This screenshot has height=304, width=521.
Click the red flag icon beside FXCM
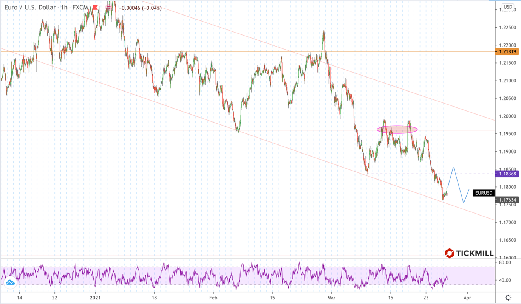coord(95,8)
